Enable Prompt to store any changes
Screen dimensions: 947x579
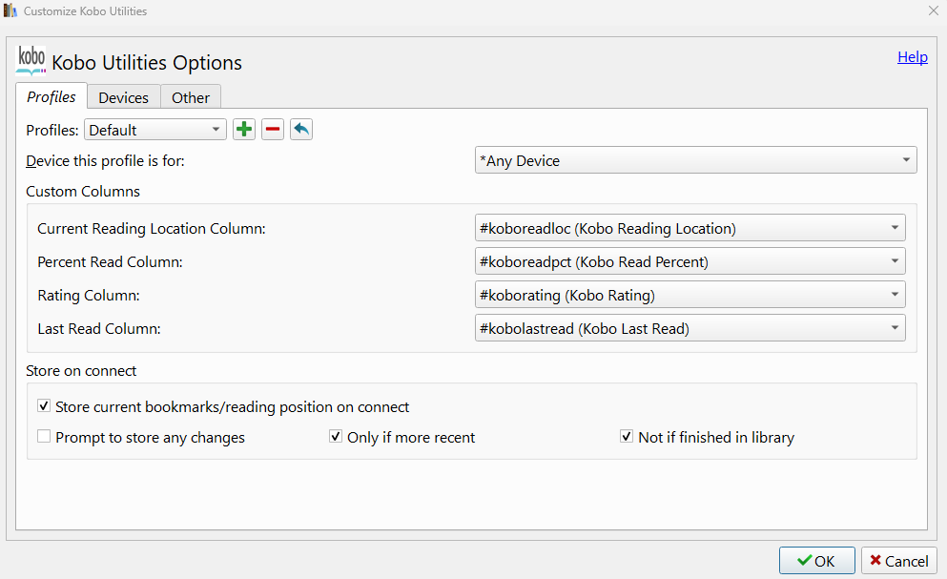(44, 437)
